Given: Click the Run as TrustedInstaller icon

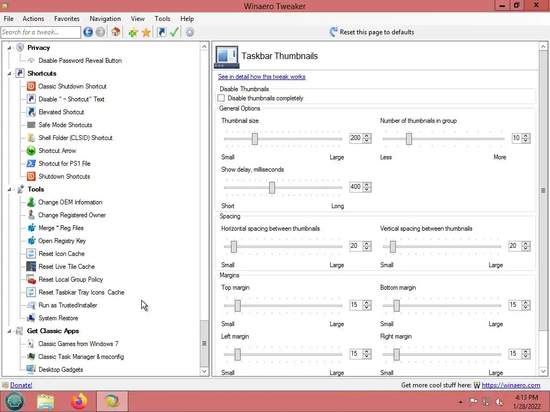Looking at the screenshot, I should (31, 305).
